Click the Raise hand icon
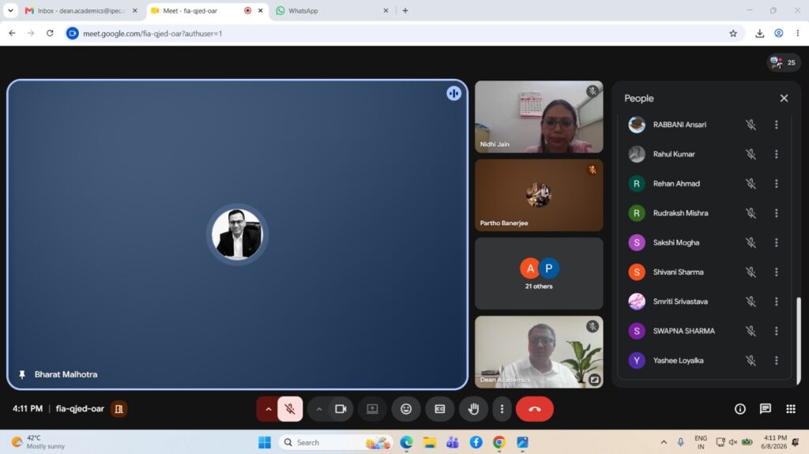809x454 pixels. coord(473,409)
